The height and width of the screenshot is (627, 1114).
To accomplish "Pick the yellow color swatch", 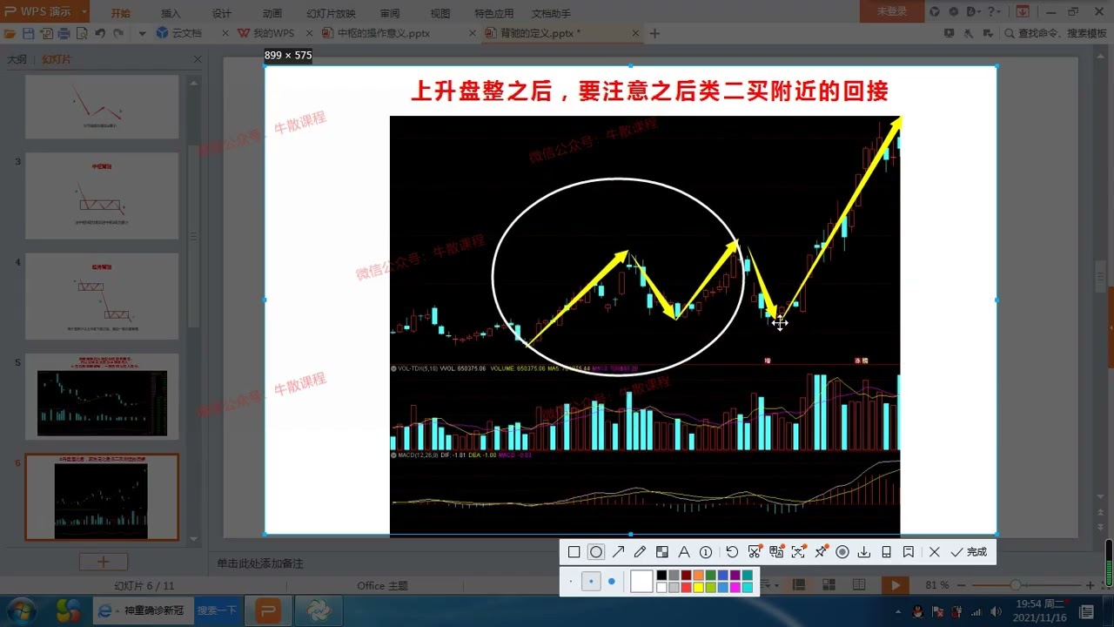I will tap(698, 588).
